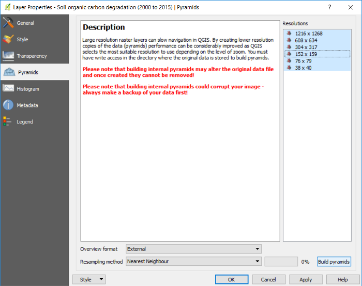Click the Description heading text

pyautogui.click(x=104, y=27)
